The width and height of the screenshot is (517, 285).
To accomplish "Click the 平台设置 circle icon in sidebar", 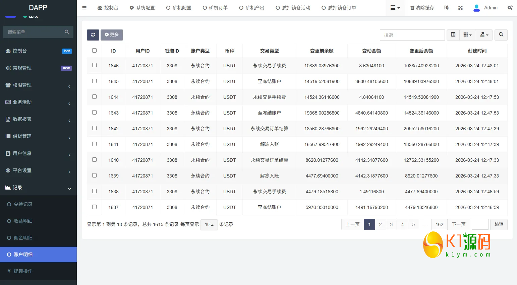I will pyautogui.click(x=8, y=170).
